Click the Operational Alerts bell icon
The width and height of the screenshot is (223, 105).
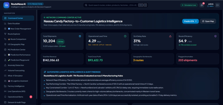click(x=5, y=97)
